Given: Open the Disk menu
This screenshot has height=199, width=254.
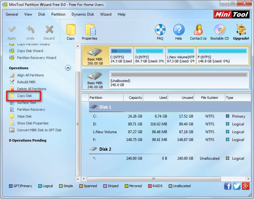Looking at the screenshot, I should (x=42, y=14).
